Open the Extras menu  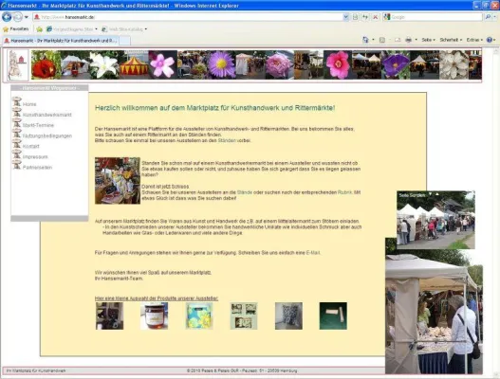(x=474, y=40)
